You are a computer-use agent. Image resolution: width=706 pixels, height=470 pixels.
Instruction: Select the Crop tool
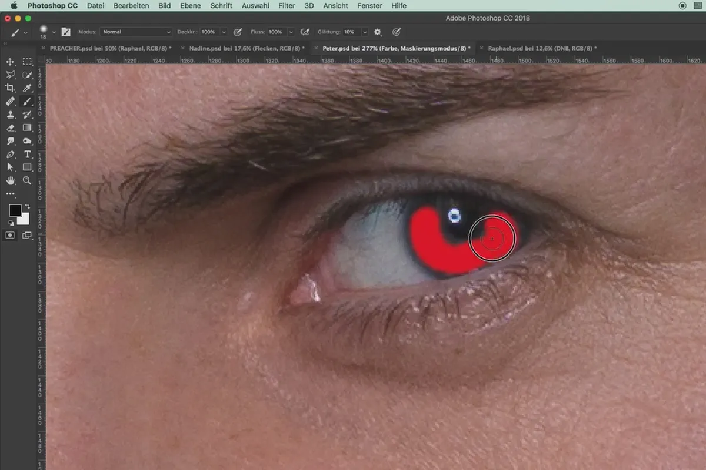click(x=10, y=88)
